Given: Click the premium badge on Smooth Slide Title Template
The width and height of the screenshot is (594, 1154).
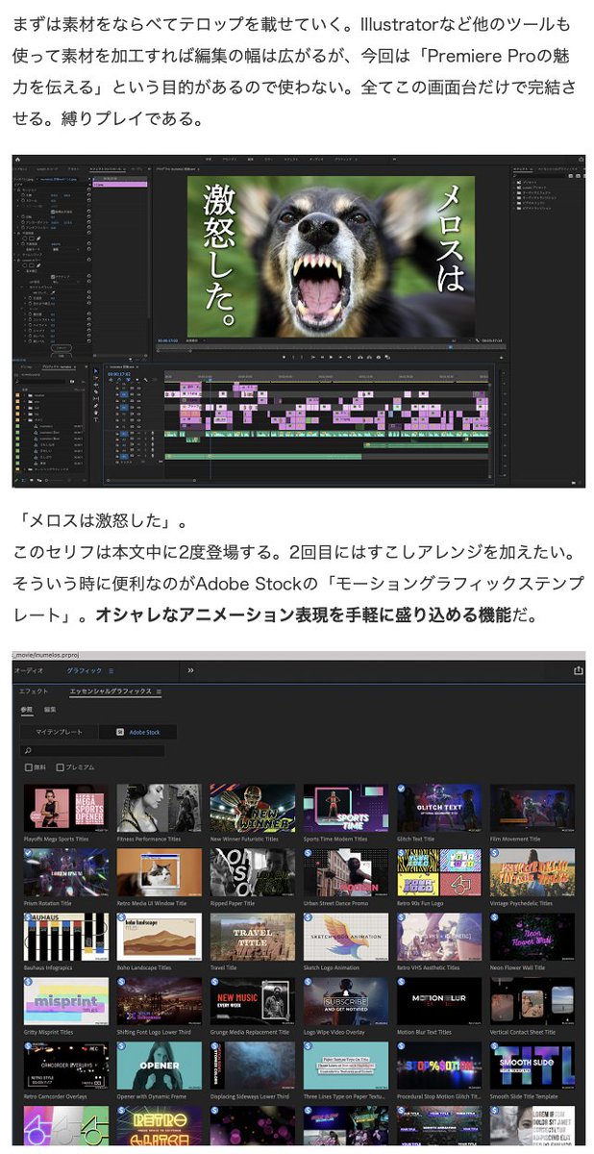Looking at the screenshot, I should [x=495, y=1047].
